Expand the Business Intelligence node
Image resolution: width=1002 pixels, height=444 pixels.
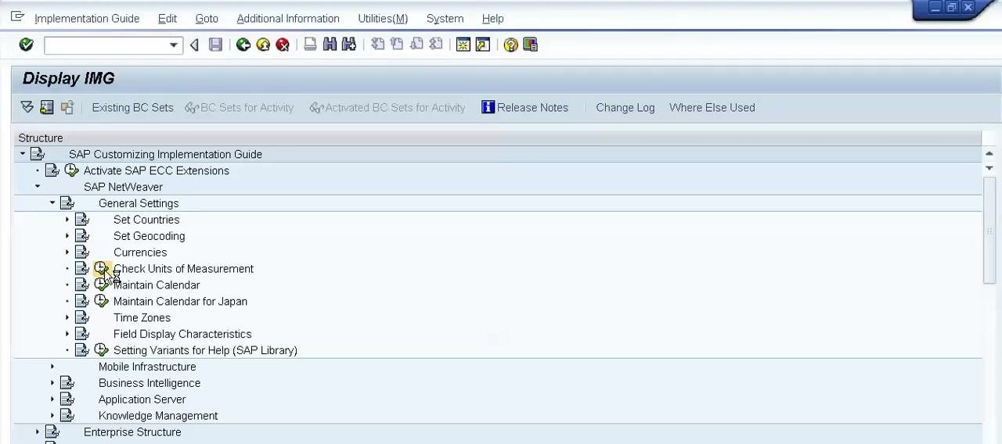(x=52, y=383)
